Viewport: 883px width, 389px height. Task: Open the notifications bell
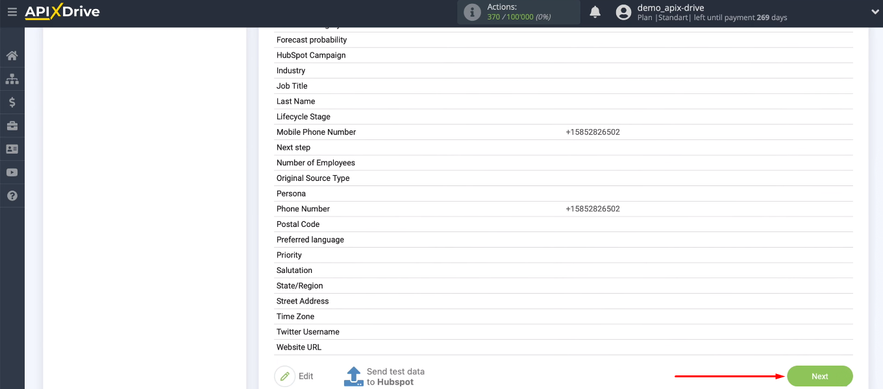pos(595,12)
